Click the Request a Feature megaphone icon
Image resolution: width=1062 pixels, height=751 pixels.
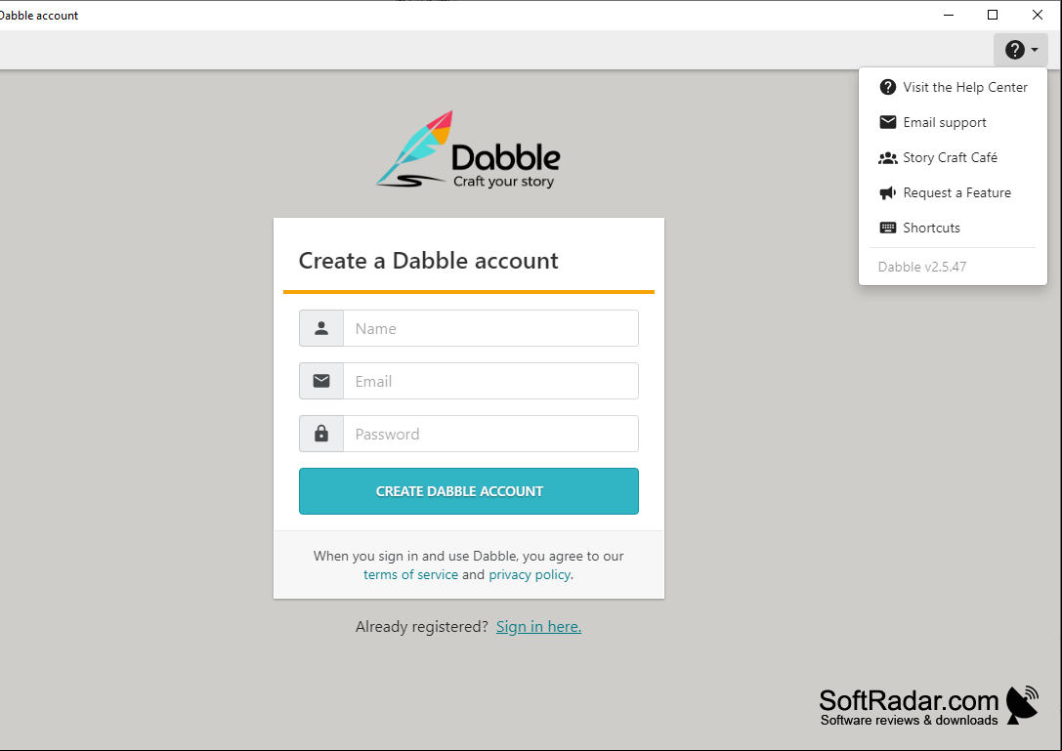(x=887, y=193)
